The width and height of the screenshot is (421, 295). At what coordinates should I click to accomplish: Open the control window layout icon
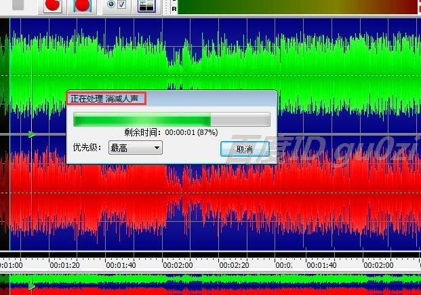(146, 5)
